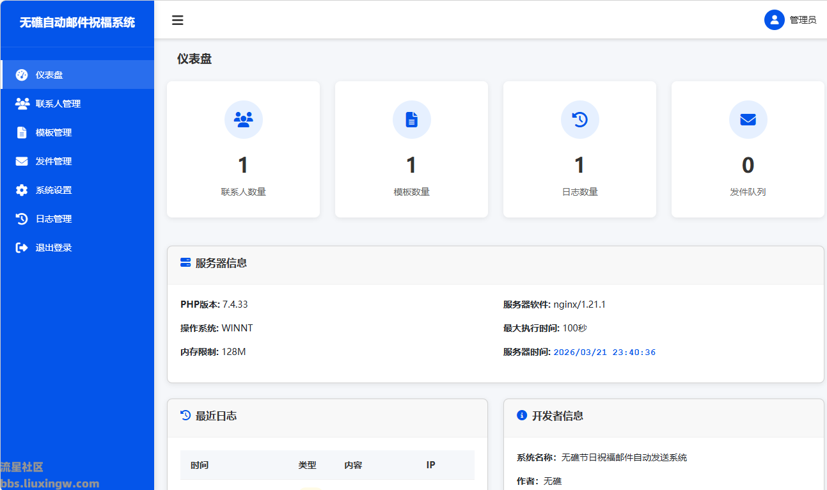This screenshot has height=490, width=827.
Task: Click the 仪表盘 page title
Action: (194, 59)
